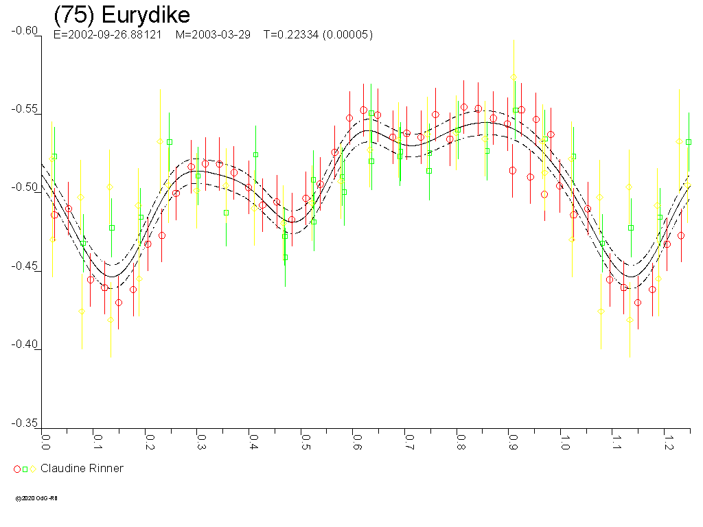Click the highest yellow diamond data point

514,78
